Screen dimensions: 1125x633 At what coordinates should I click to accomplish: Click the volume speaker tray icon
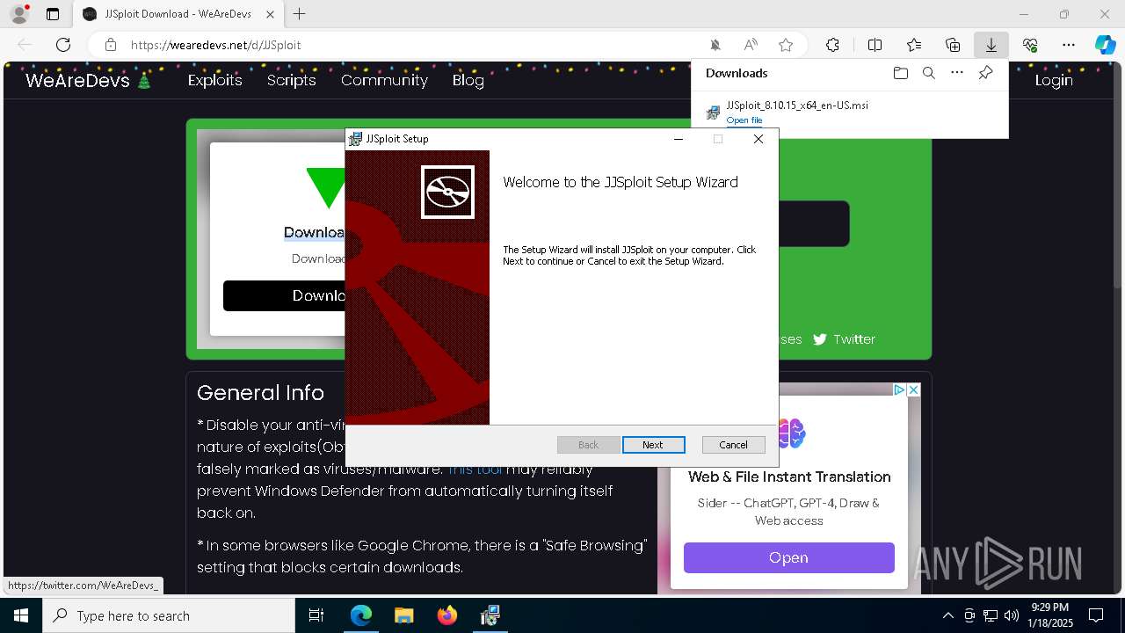(1011, 615)
